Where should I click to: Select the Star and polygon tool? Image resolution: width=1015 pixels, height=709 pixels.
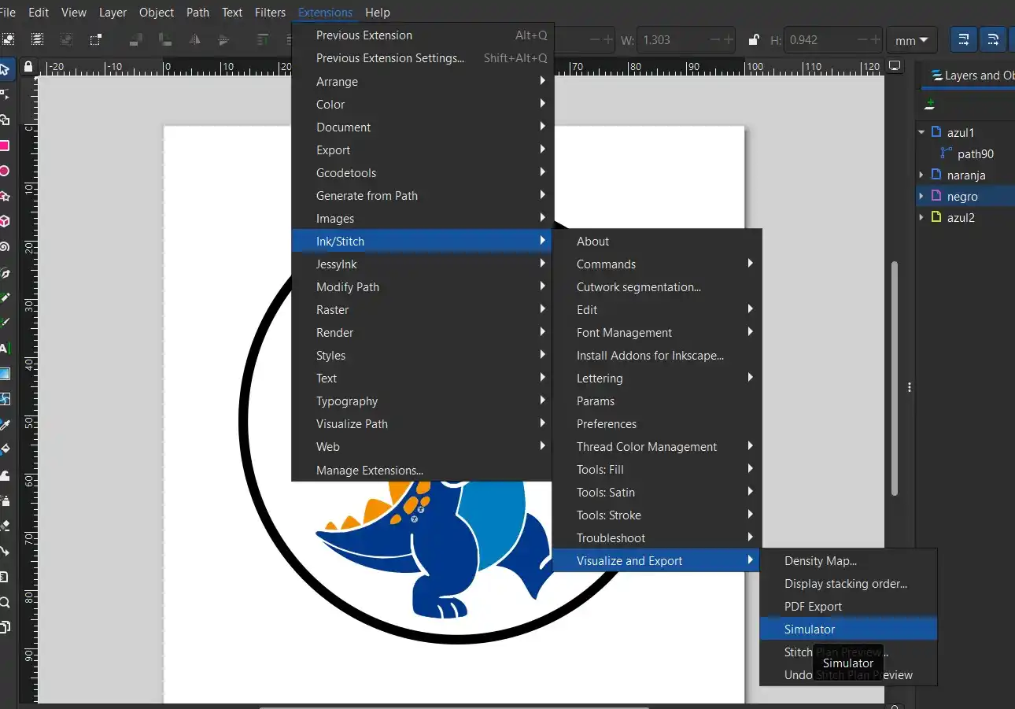click(4, 196)
